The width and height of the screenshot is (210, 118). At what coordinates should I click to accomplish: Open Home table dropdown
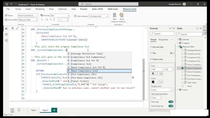pos(28,20)
